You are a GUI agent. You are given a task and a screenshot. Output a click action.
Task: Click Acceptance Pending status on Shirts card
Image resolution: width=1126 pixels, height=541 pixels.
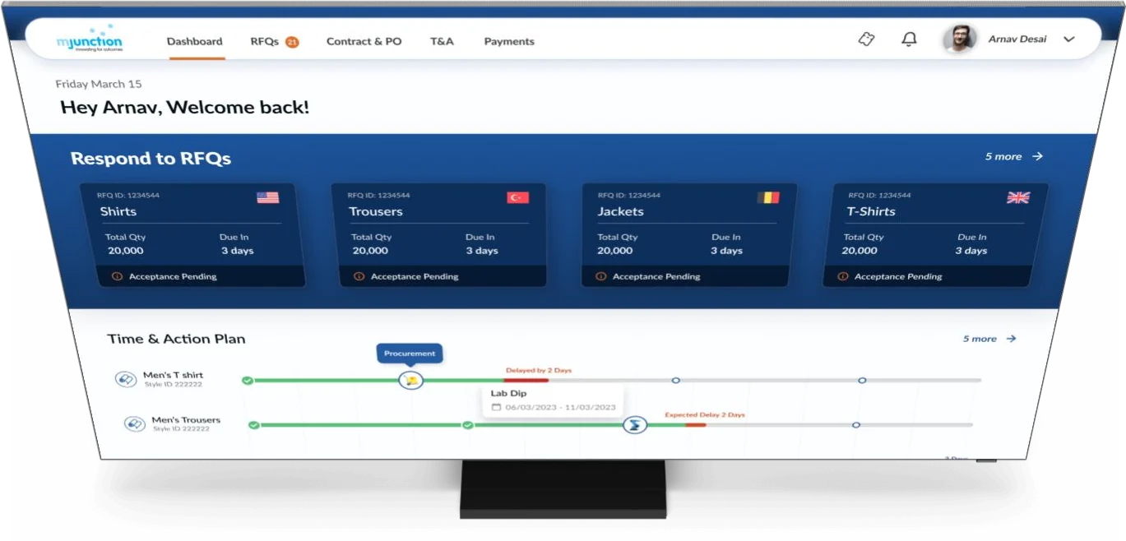[x=173, y=276]
